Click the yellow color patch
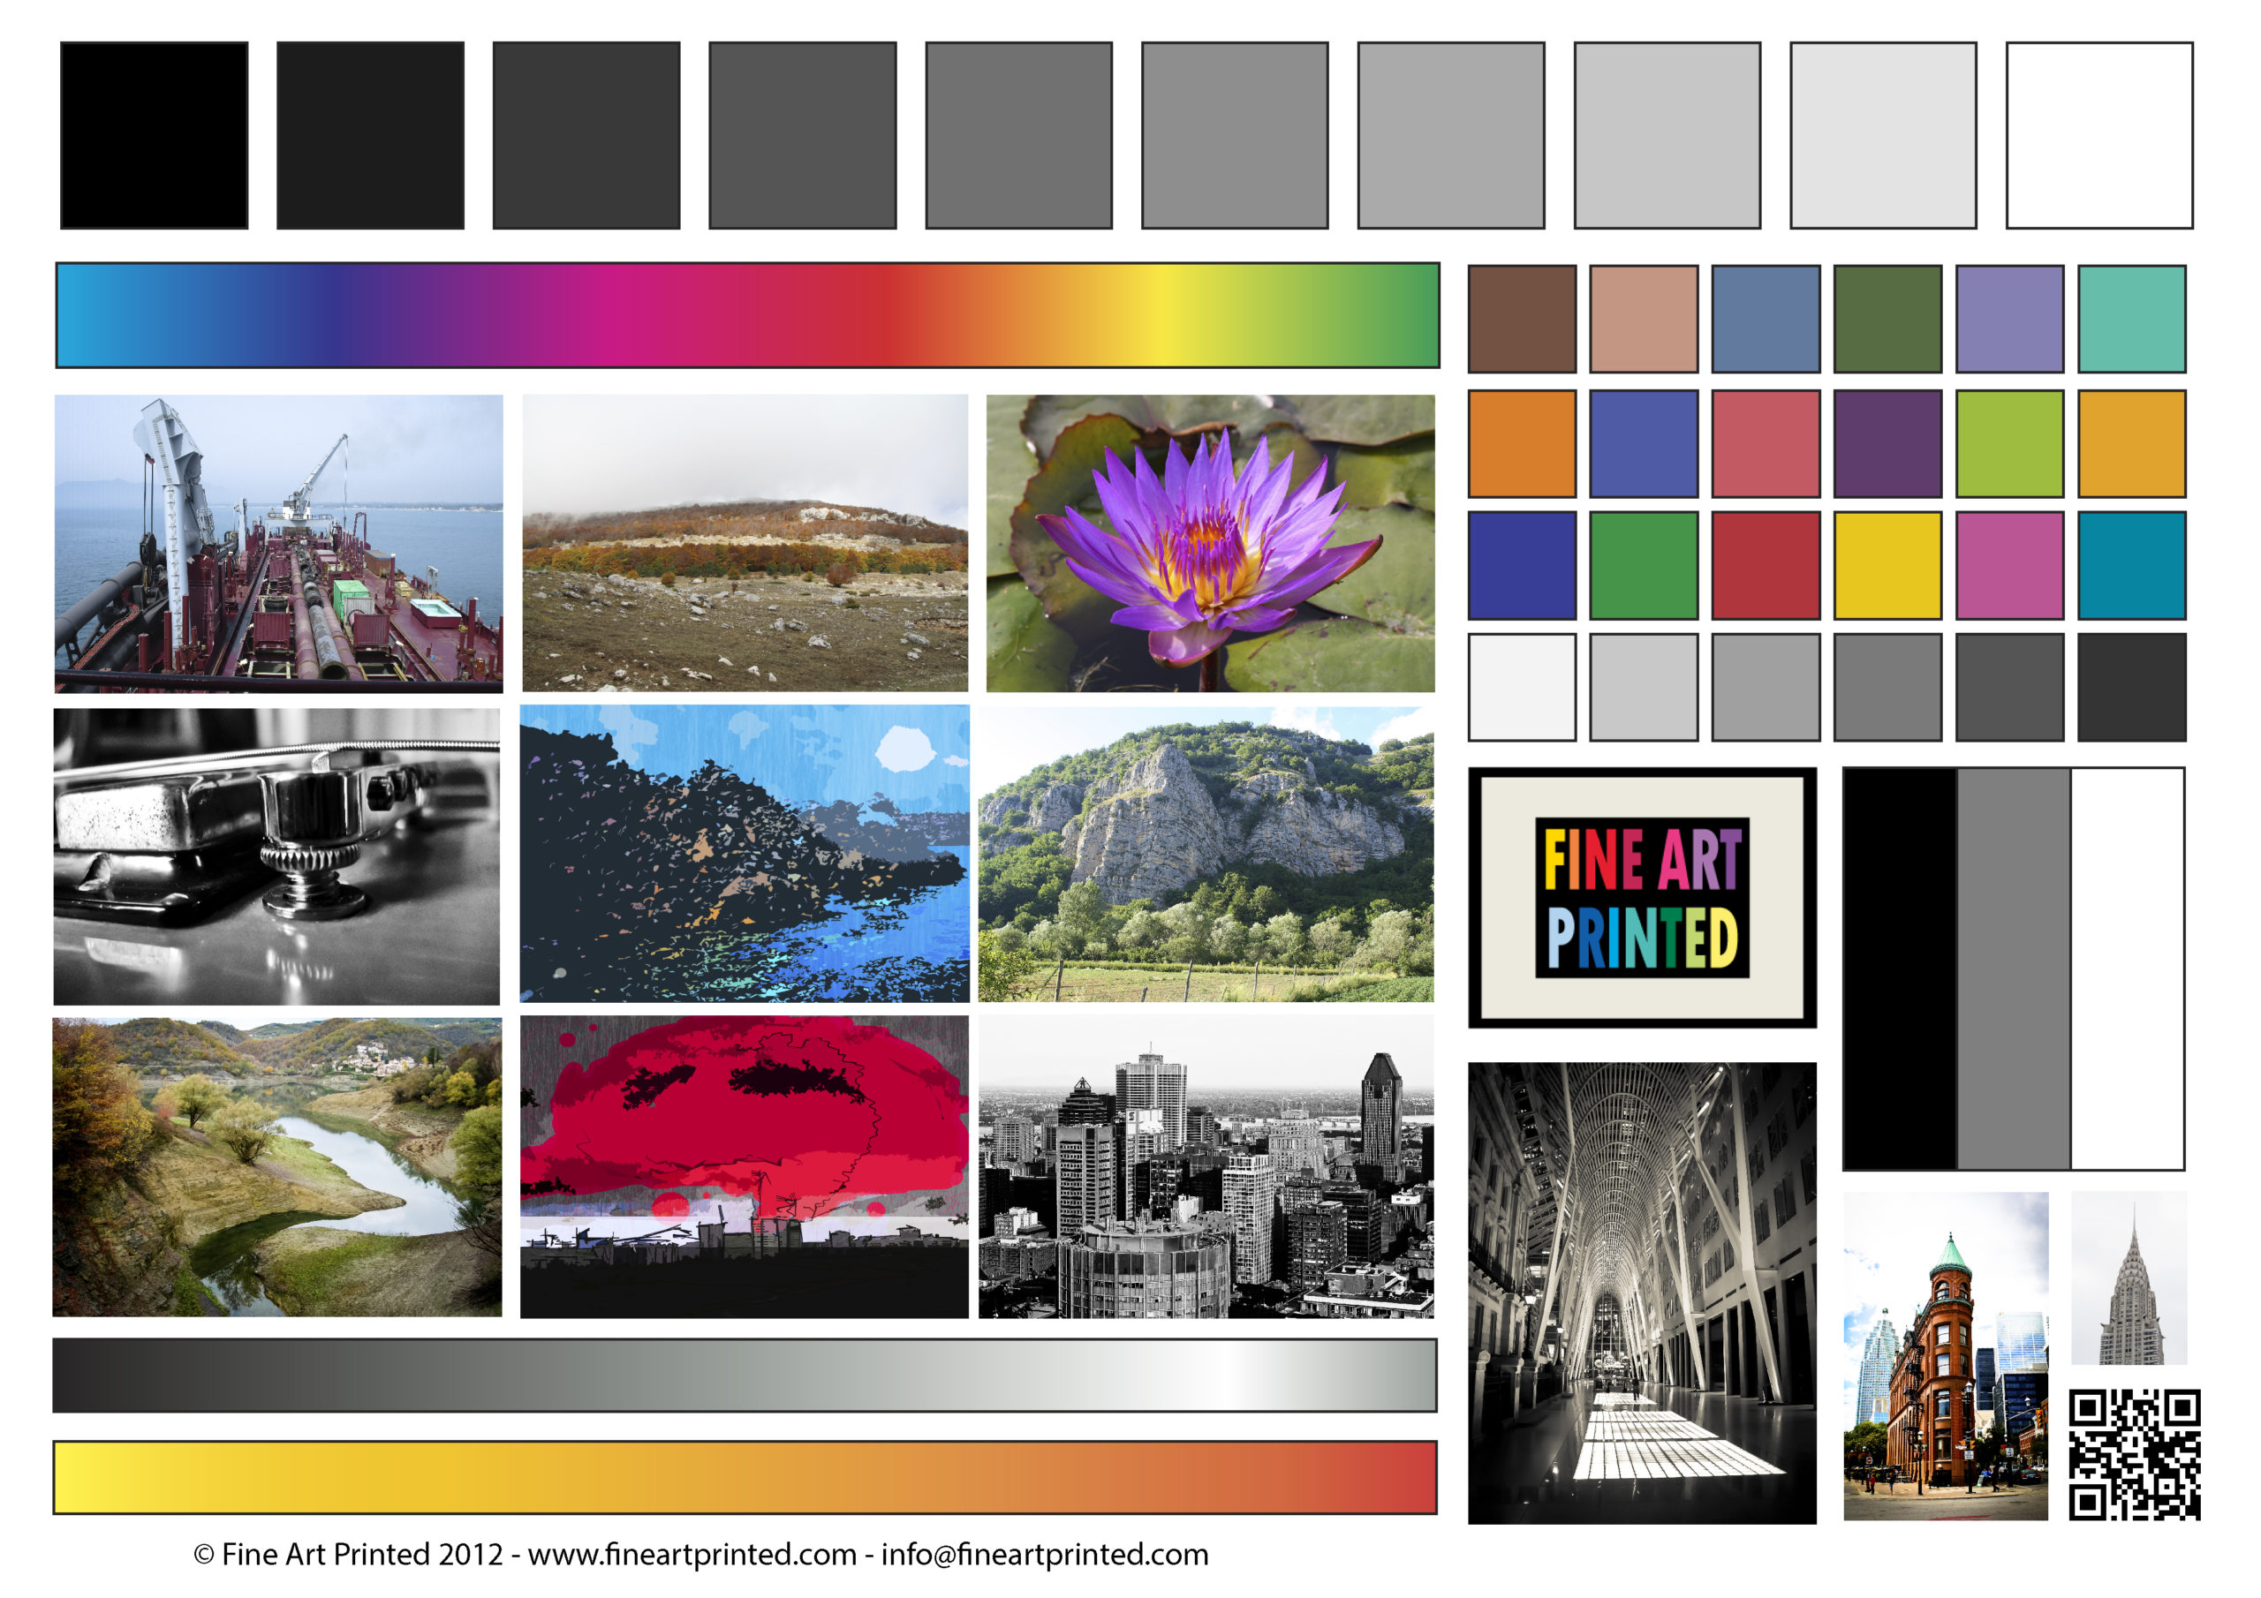 click(1887, 565)
